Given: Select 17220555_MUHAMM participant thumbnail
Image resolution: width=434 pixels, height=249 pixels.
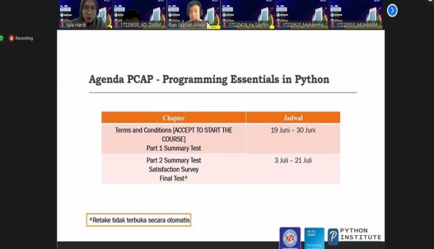Looking at the screenshot, I should click(x=356, y=14).
